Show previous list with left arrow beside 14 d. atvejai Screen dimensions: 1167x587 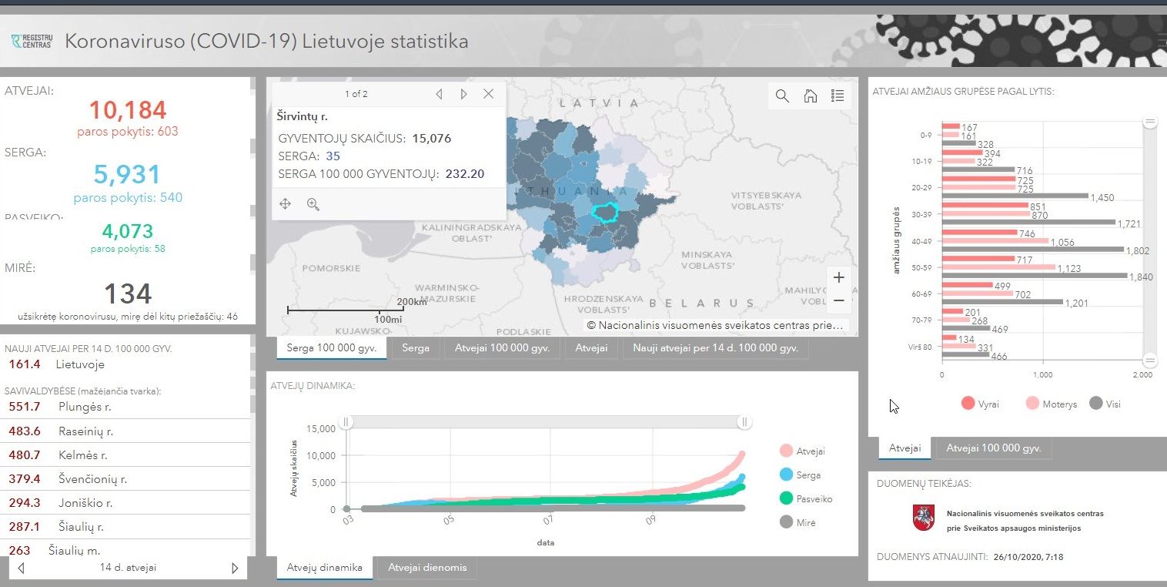[21, 568]
